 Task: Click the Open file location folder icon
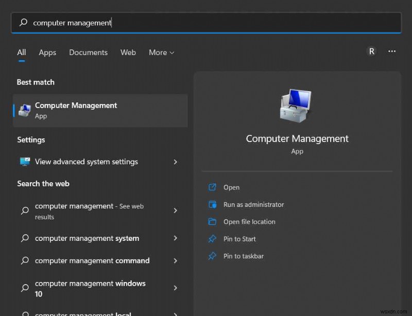click(x=213, y=222)
